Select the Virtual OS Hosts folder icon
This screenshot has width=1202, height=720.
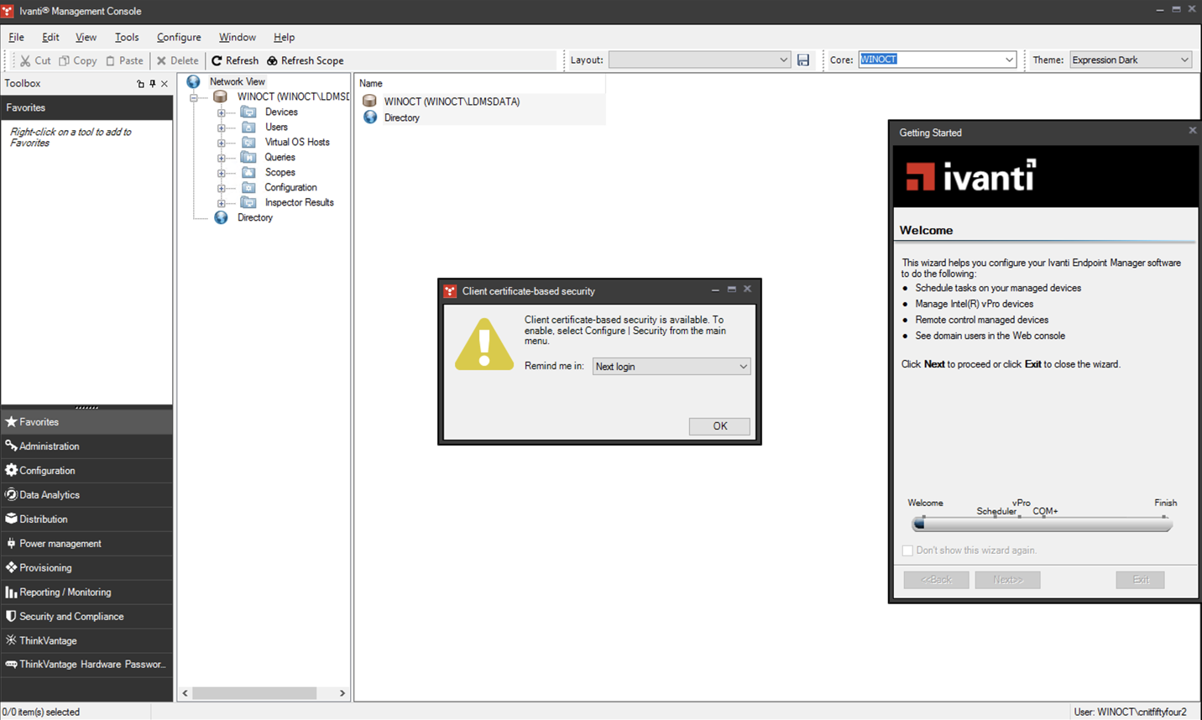[x=248, y=142]
